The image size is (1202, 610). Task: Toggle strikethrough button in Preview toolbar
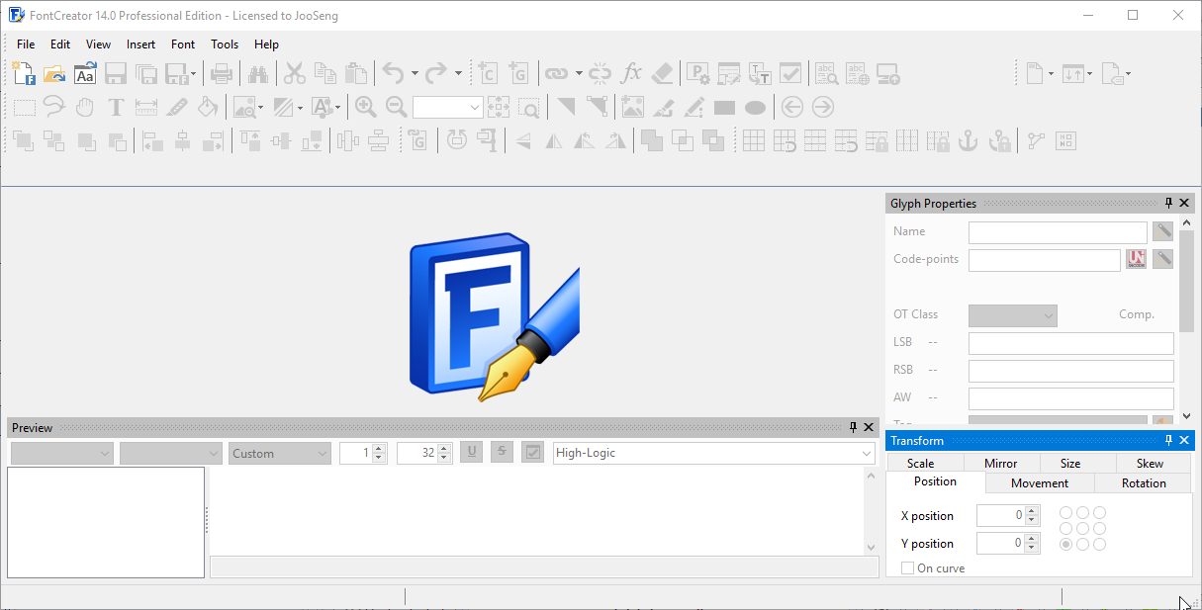point(502,453)
